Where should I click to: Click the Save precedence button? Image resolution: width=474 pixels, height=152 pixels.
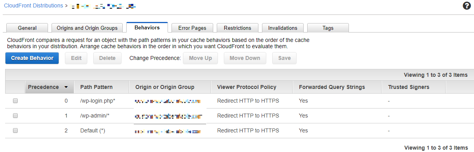pos(284,58)
